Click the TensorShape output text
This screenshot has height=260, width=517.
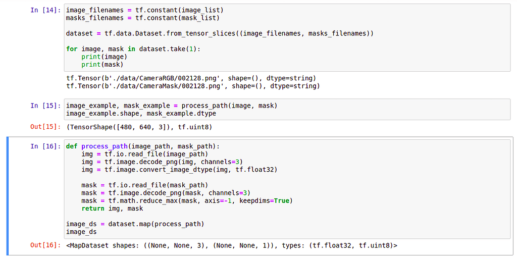pos(139,127)
